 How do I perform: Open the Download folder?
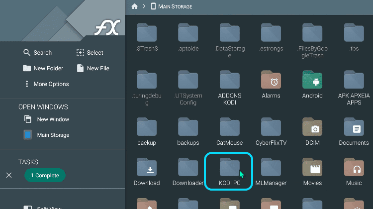pyautogui.click(x=147, y=172)
